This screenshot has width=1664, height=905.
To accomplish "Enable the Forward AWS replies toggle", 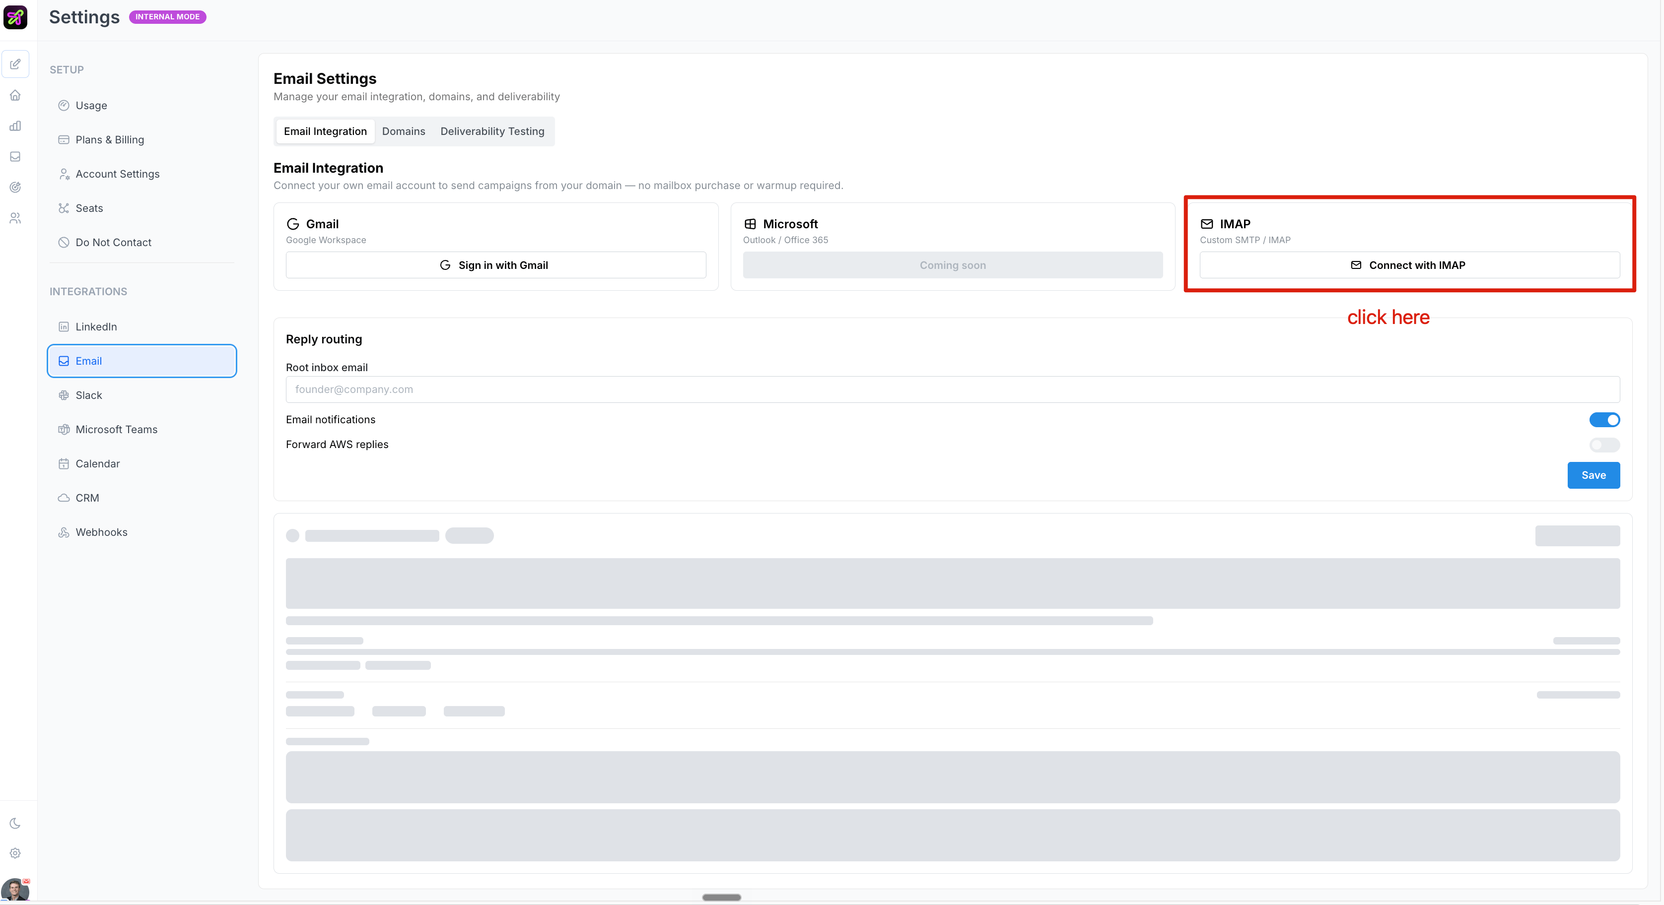I will click(1604, 445).
